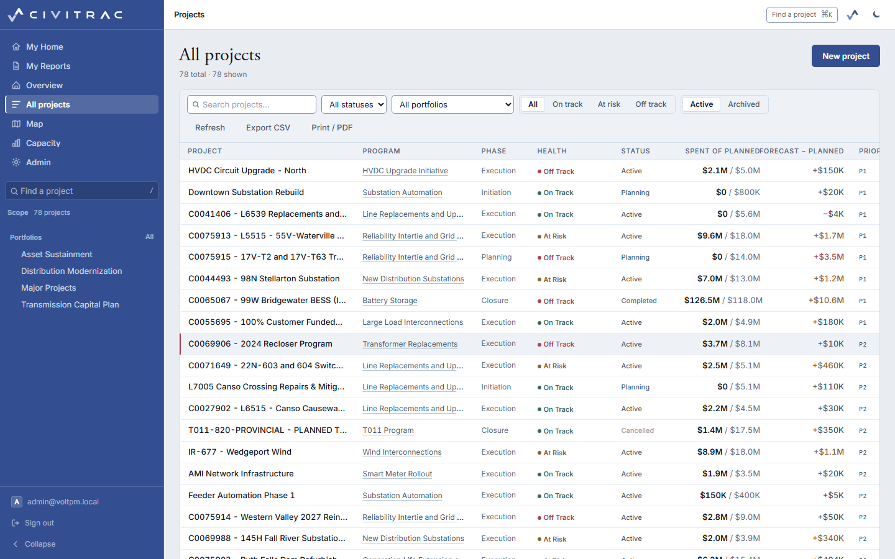The image size is (895, 559).
Task: Open T011 Program link
Action: click(x=388, y=430)
